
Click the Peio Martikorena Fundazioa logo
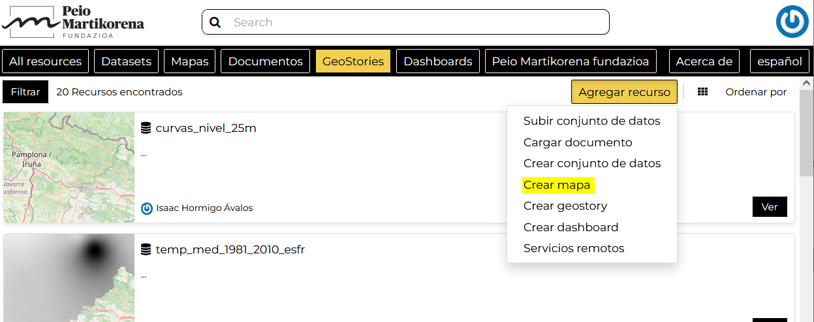(72, 23)
